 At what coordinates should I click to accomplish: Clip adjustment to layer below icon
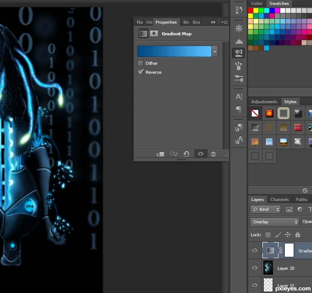[160, 154]
